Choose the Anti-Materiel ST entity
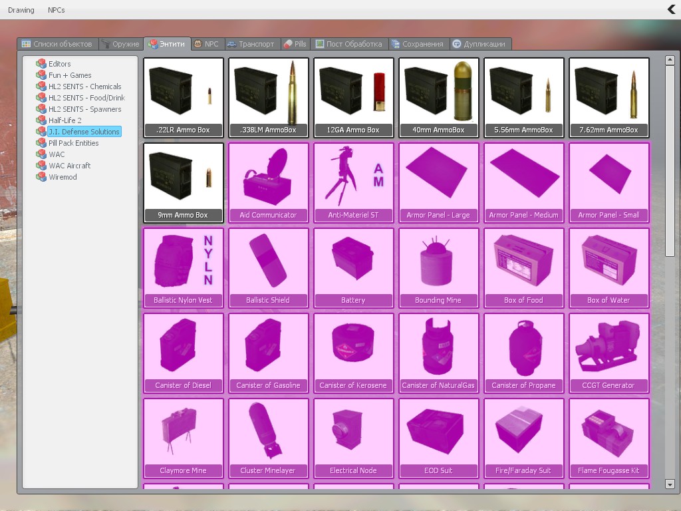Image resolution: width=681 pixels, height=511 pixels. (354, 183)
